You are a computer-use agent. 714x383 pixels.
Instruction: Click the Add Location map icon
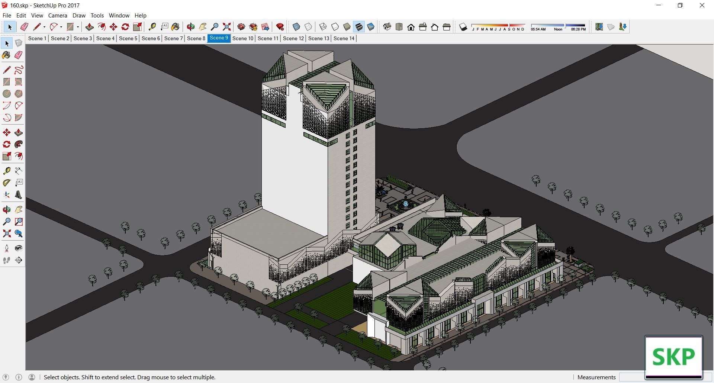(599, 27)
